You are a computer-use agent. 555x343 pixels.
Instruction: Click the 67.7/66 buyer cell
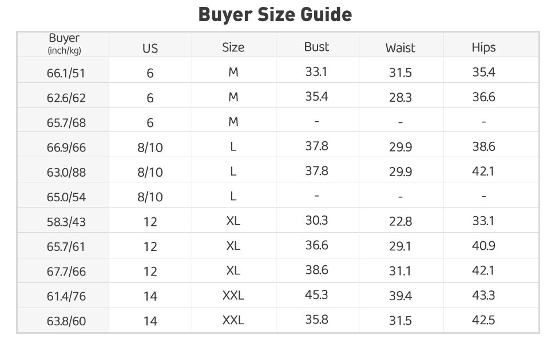66,272
